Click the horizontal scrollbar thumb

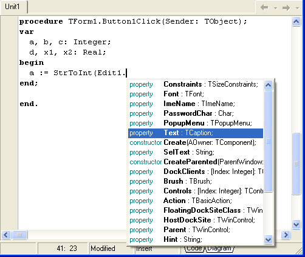[x=19, y=235]
